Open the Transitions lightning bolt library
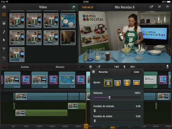 click(4, 40)
